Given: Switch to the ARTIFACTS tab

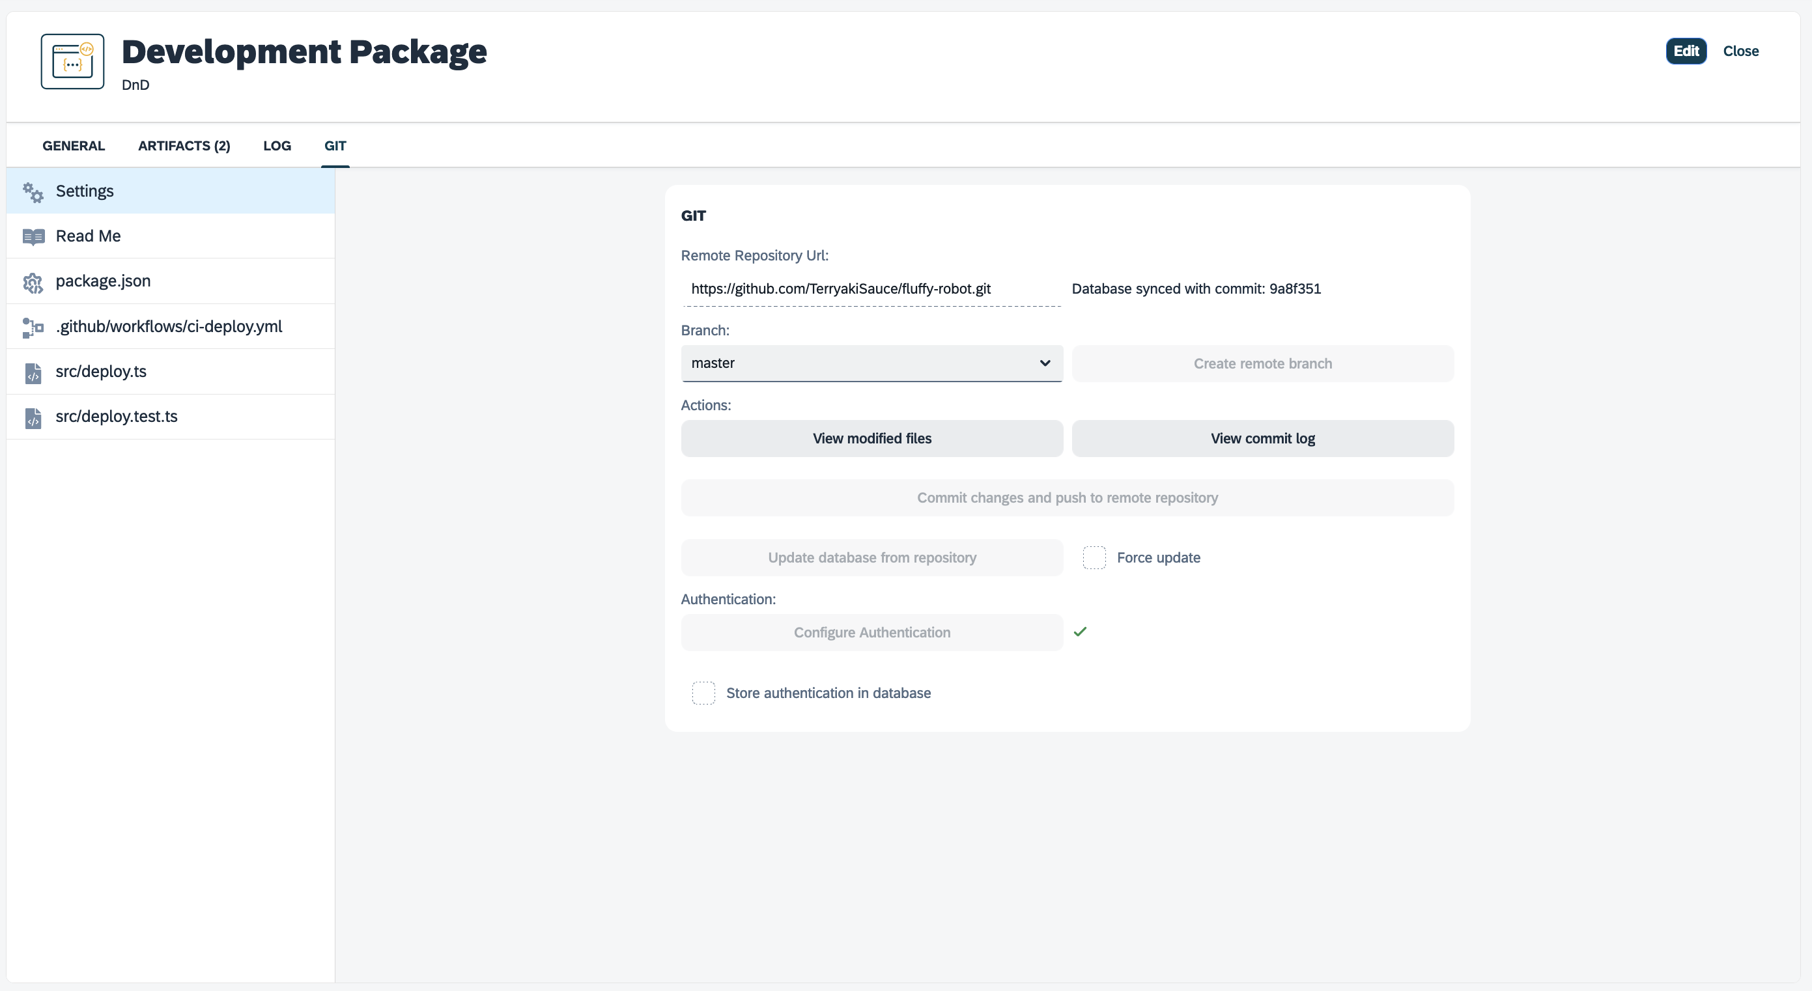Looking at the screenshot, I should [x=184, y=146].
